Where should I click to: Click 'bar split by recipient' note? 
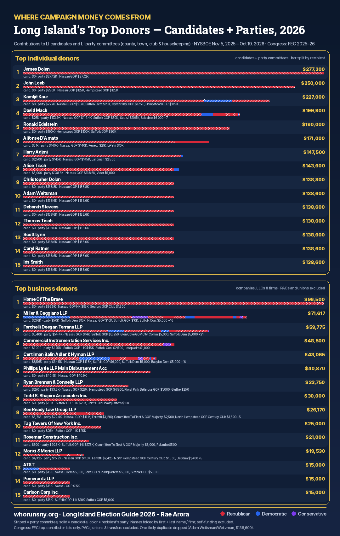coord(308,58)
